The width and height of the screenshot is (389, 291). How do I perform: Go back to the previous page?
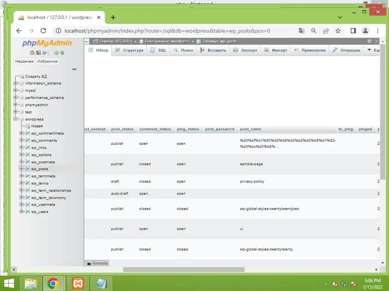19,31
